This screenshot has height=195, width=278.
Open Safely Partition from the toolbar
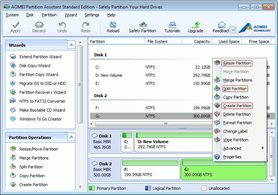click(143, 27)
